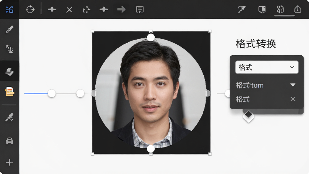Open the book library icon
Screen dimensions: 309x174
(x=262, y=9)
